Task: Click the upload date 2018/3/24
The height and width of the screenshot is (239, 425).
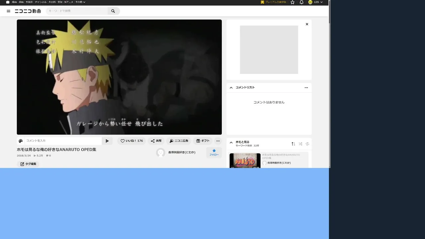Action: pyautogui.click(x=24, y=156)
